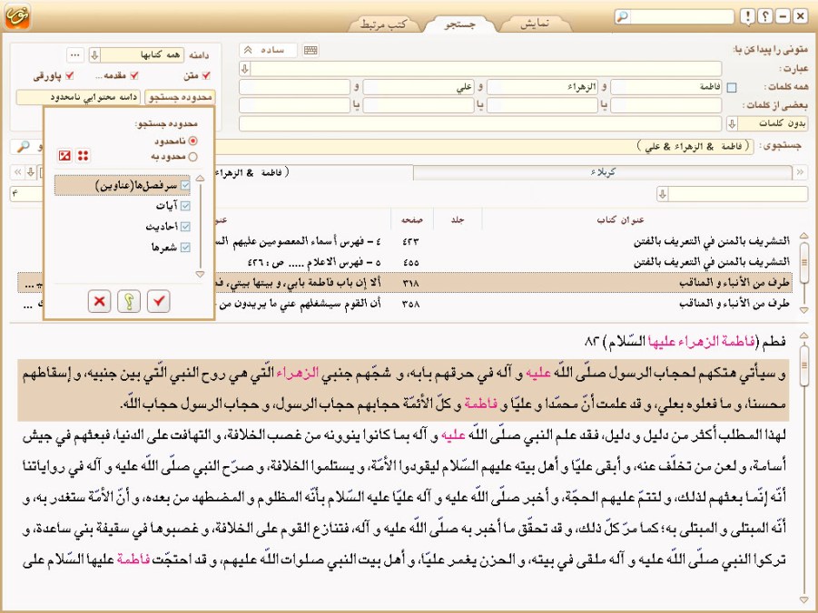Open the عبارت phrase history dropdown arrow

click(x=244, y=68)
